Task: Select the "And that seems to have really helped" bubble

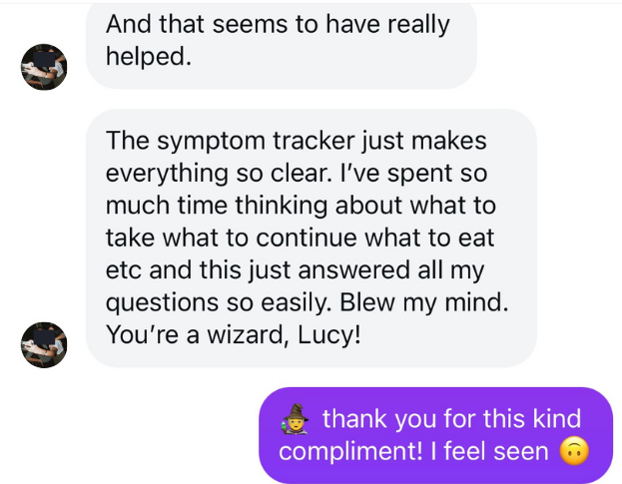Action: 280,40
